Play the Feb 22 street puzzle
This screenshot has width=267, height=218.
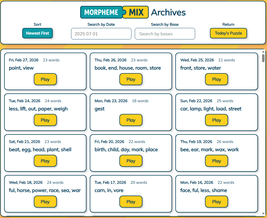coord(217,120)
